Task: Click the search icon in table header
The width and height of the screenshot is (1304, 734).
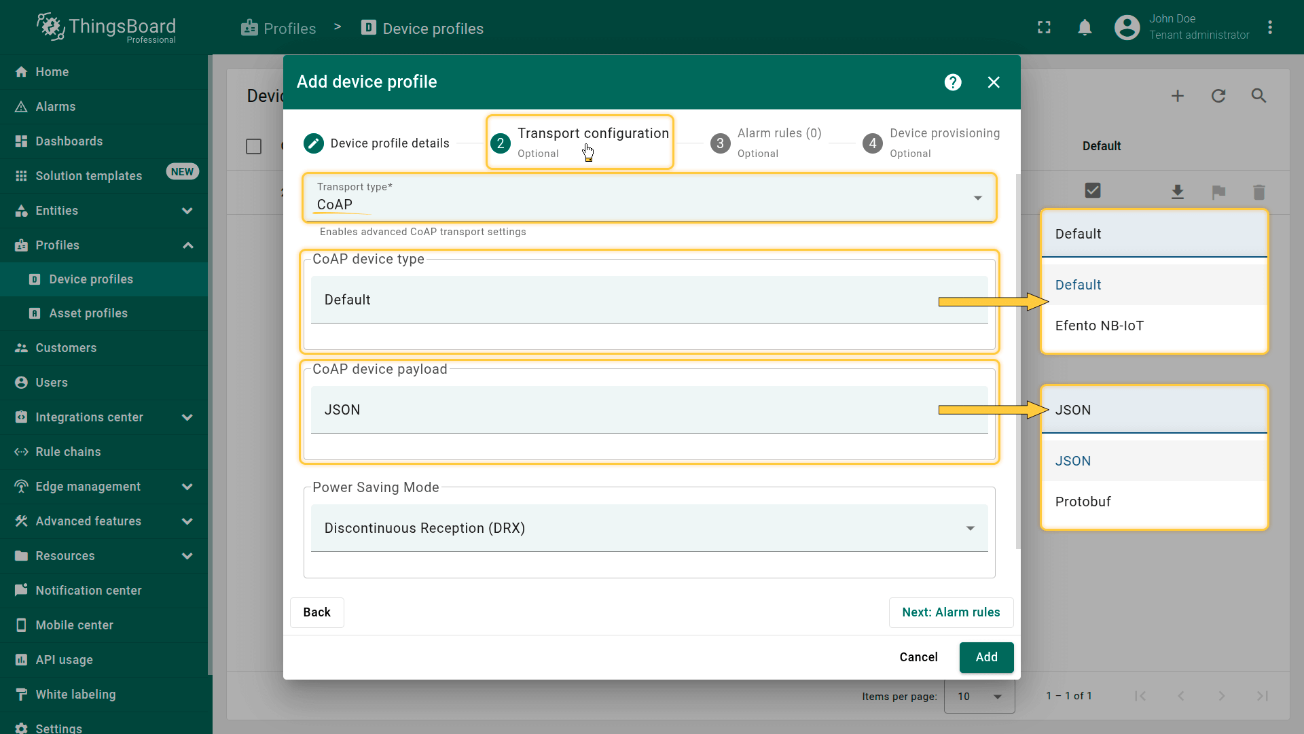Action: coord(1258,96)
